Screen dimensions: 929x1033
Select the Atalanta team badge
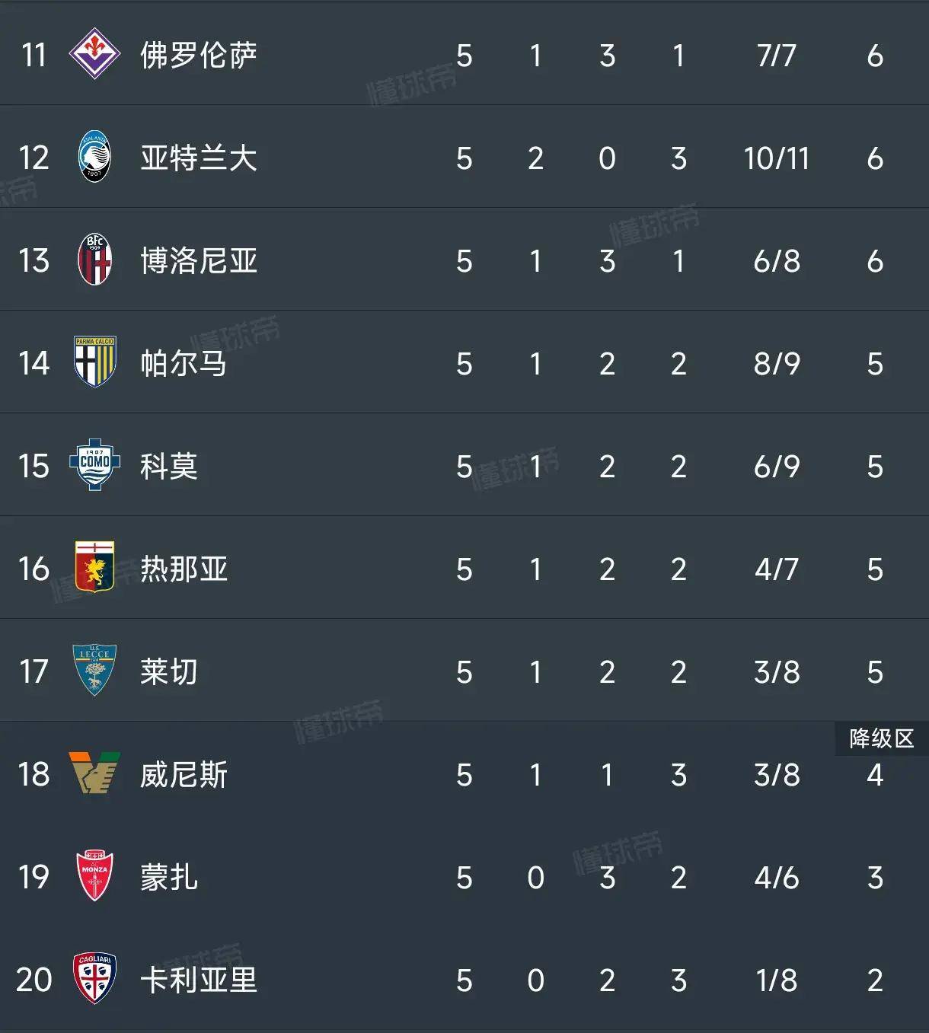(x=94, y=158)
